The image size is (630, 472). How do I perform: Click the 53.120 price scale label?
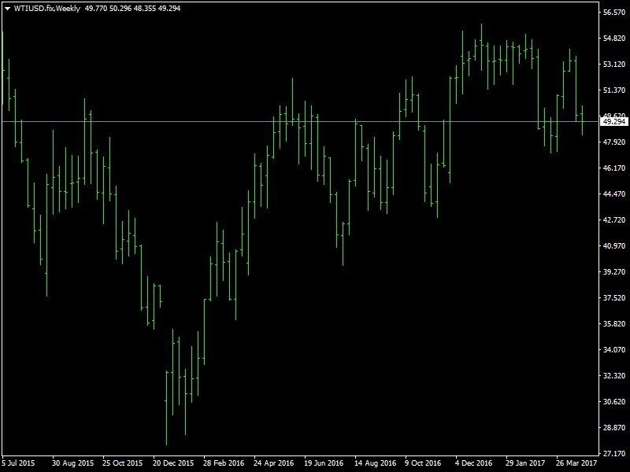(614, 65)
